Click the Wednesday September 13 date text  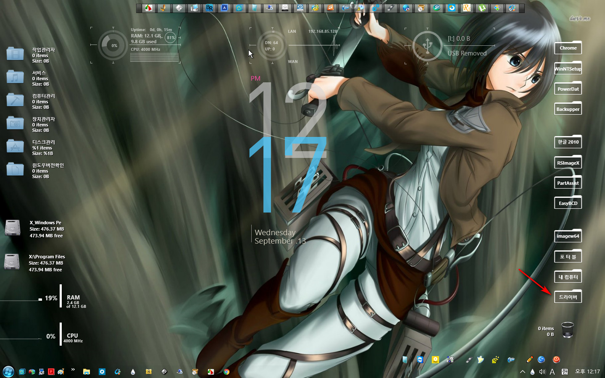click(280, 236)
